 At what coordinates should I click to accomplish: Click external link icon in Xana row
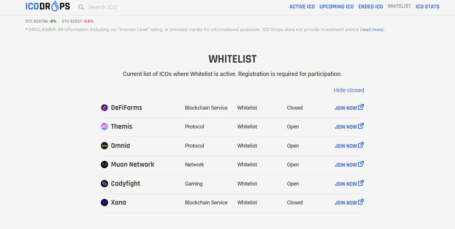pos(361,202)
